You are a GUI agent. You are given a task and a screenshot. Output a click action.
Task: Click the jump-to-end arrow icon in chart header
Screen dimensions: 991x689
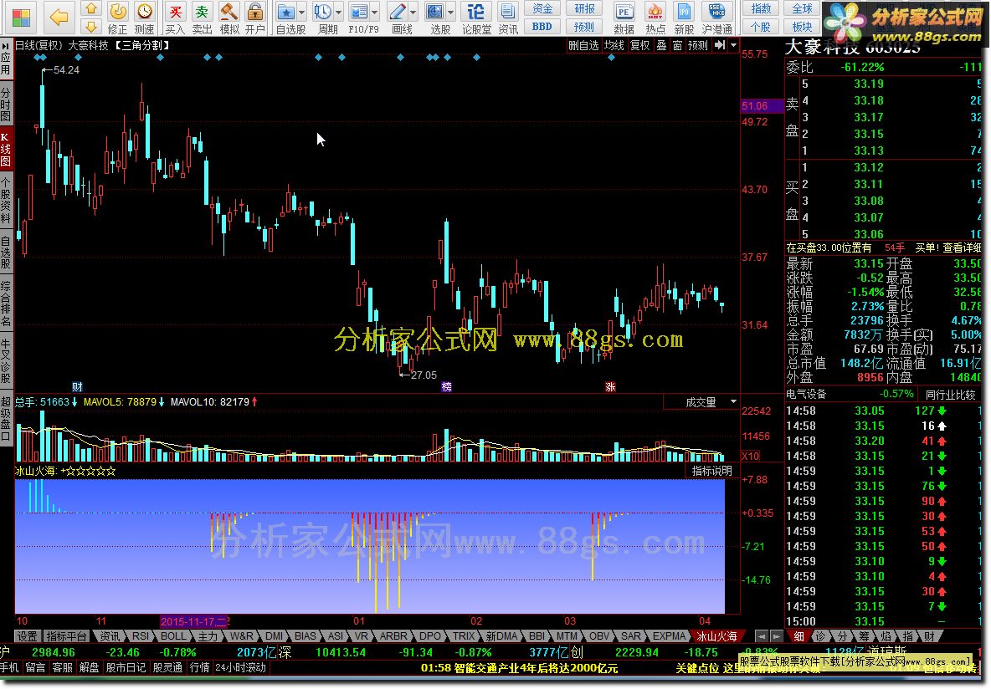(719, 45)
